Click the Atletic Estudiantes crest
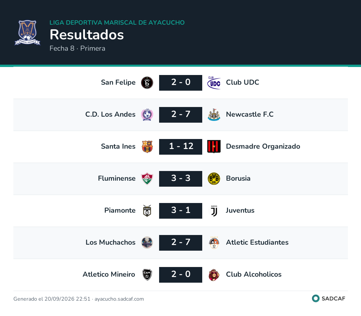 pyautogui.click(x=214, y=243)
